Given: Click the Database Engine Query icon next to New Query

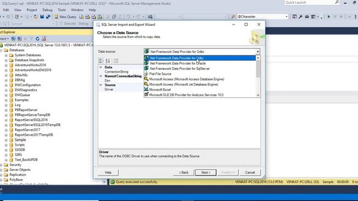Looking at the screenshot, I should (82, 17).
